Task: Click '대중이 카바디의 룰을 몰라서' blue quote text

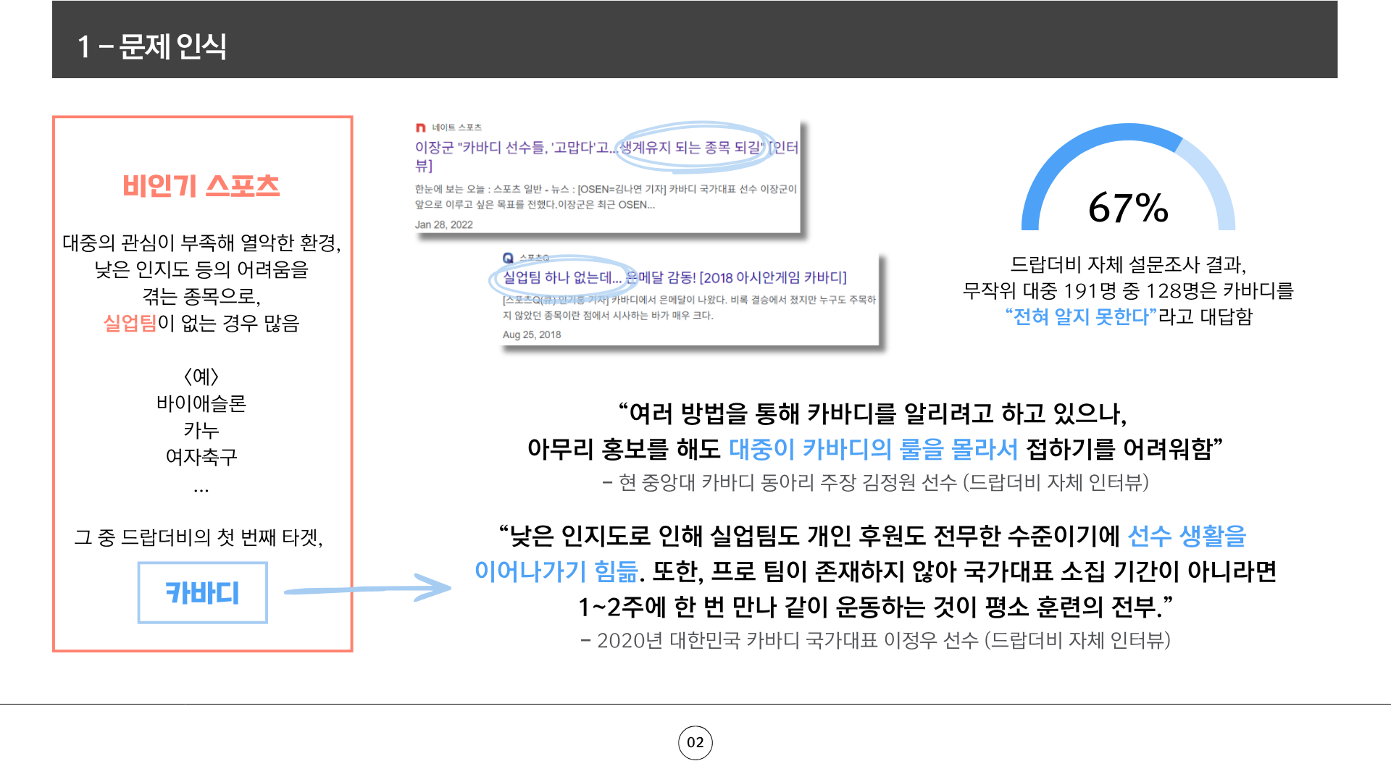Action: [872, 449]
